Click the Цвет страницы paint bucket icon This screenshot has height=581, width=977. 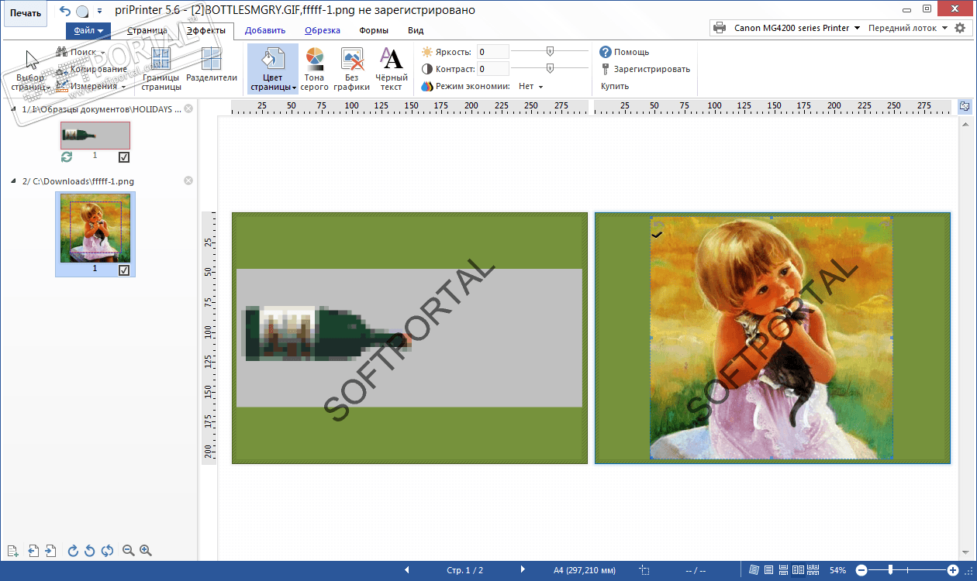coord(272,58)
